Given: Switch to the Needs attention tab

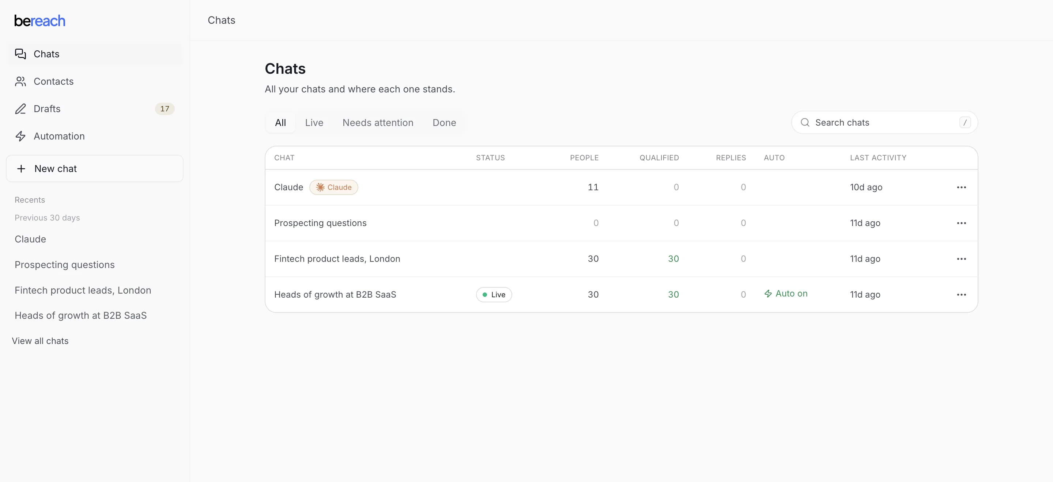Looking at the screenshot, I should pyautogui.click(x=378, y=122).
